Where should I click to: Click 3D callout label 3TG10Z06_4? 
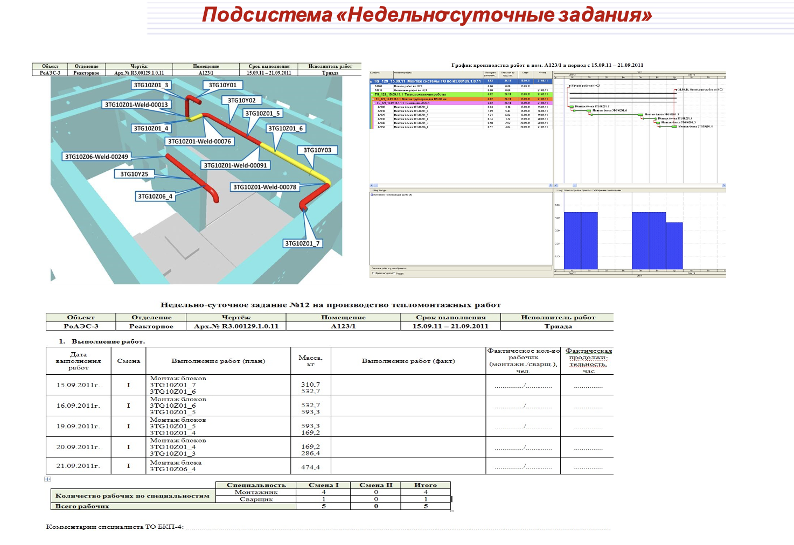pyautogui.click(x=155, y=196)
